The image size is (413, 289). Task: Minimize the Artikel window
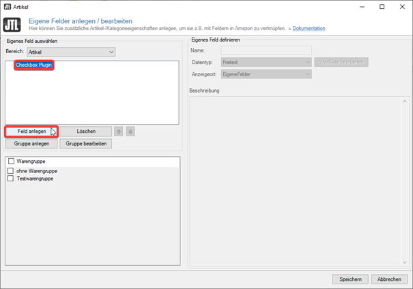point(362,7)
